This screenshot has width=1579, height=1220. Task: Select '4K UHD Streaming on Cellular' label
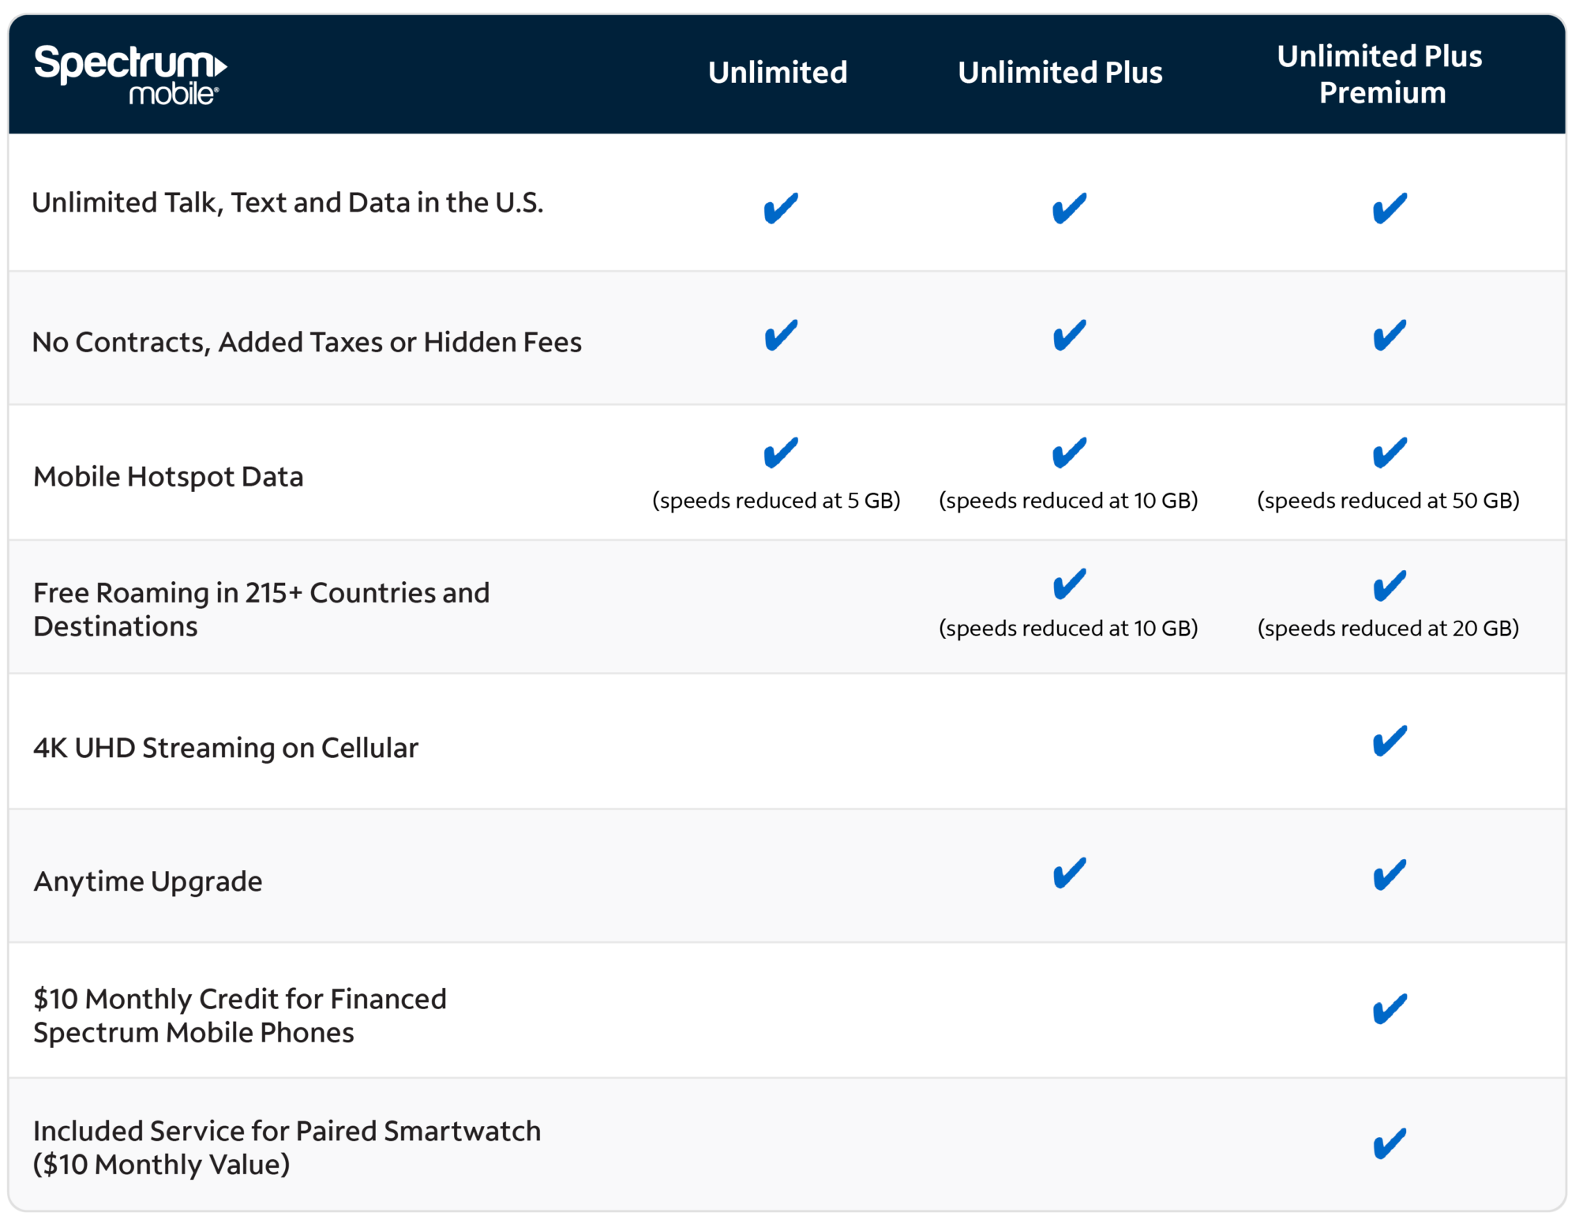pos(226,748)
